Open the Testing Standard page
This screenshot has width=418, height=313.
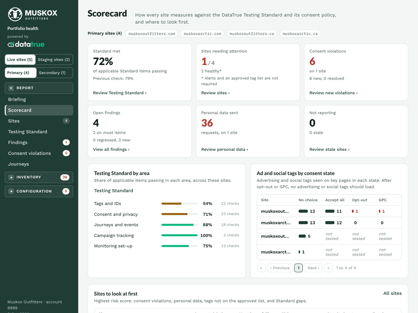[39, 132]
